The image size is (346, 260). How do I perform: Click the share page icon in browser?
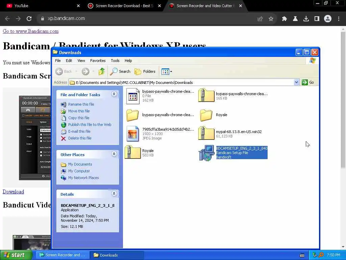coord(260,19)
